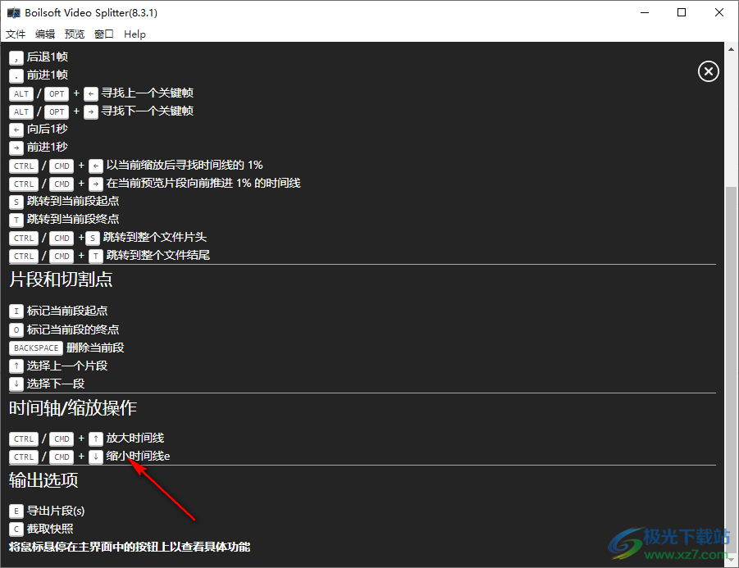
Task: Select the text 以当前缩放后寻找时间线的 1%
Action: 185,166
